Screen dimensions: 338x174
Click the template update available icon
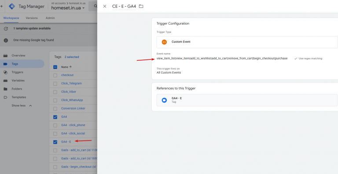6,29
